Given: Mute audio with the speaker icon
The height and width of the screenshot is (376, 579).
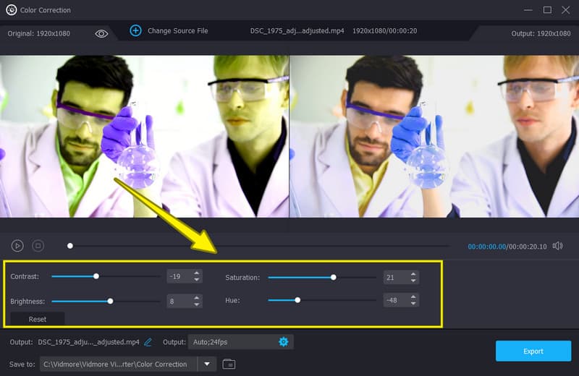Looking at the screenshot, I should click(x=557, y=246).
